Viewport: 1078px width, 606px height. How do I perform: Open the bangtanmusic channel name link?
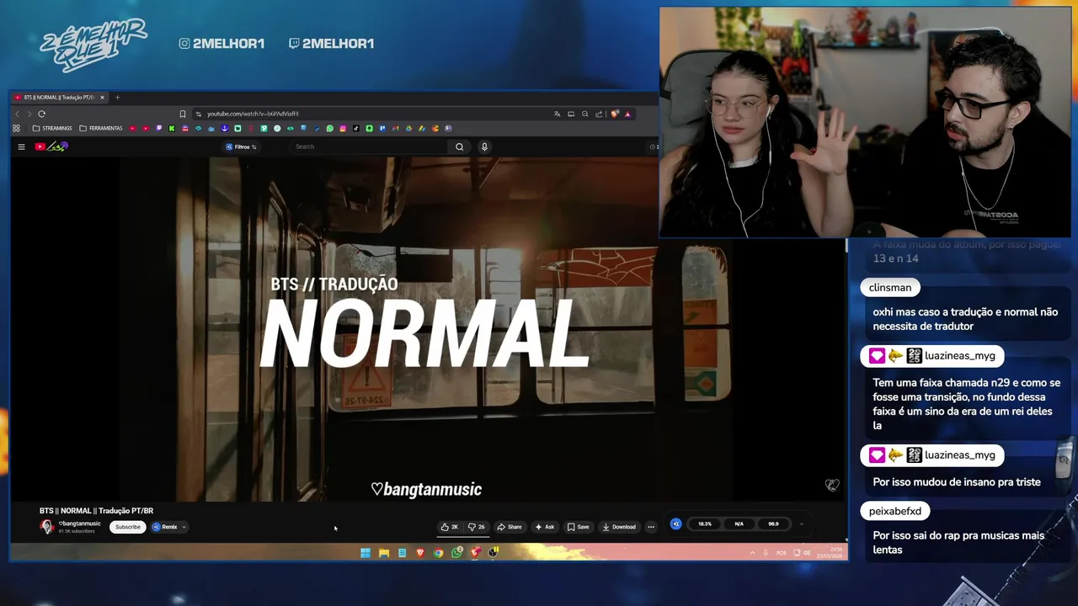point(79,524)
